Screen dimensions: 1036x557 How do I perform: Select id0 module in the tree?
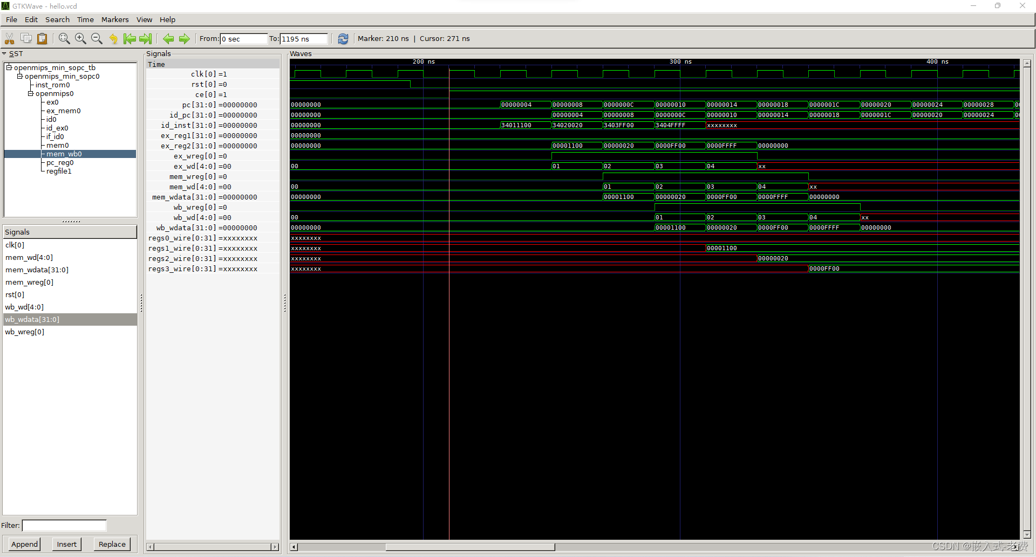click(x=51, y=119)
